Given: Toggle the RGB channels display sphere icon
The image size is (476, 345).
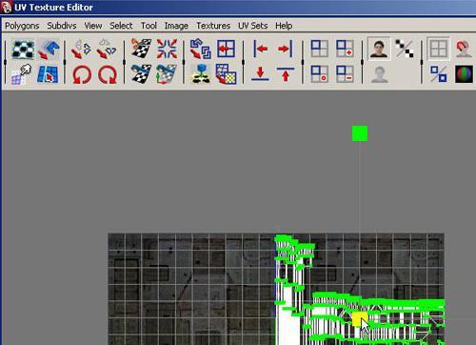Looking at the screenshot, I should coord(464,74).
